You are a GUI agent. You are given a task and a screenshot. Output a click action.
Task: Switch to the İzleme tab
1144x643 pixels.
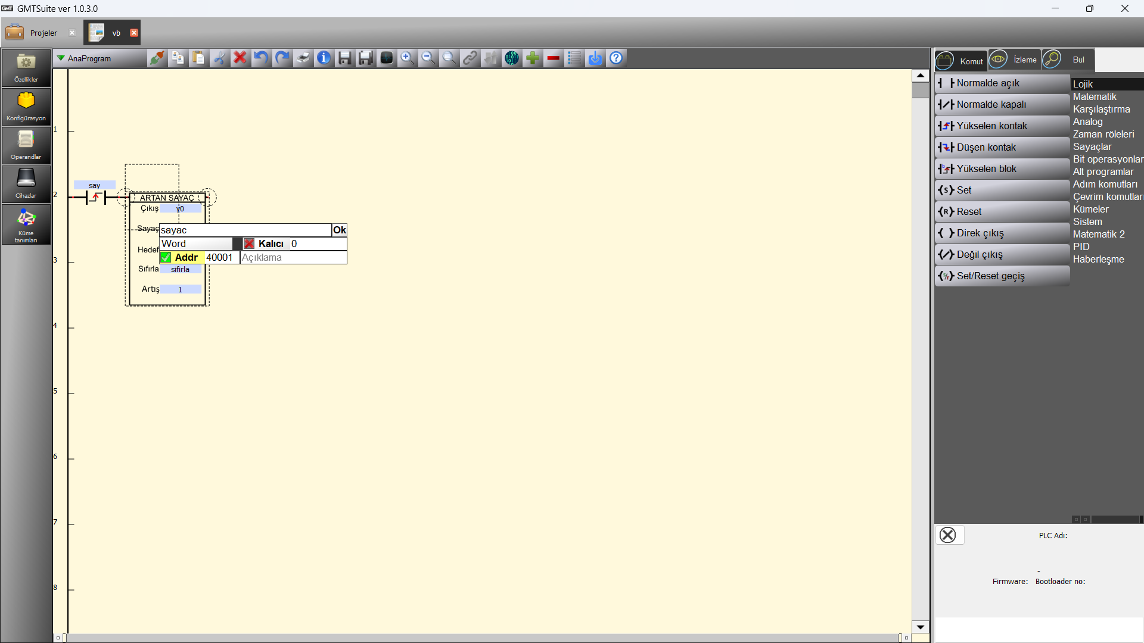pos(1014,60)
